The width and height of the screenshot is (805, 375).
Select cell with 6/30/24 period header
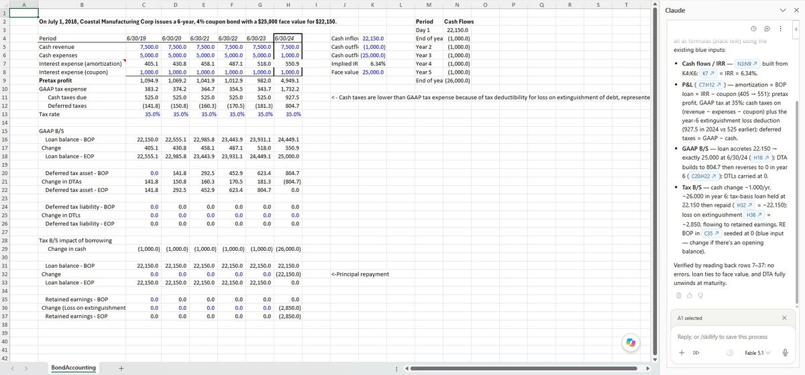[x=287, y=39]
